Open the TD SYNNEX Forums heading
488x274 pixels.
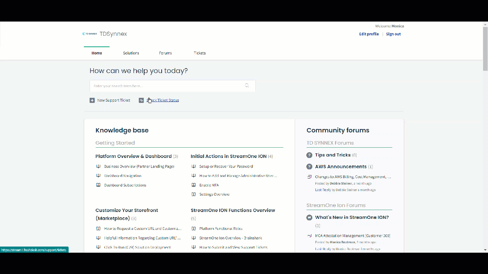pyautogui.click(x=330, y=143)
